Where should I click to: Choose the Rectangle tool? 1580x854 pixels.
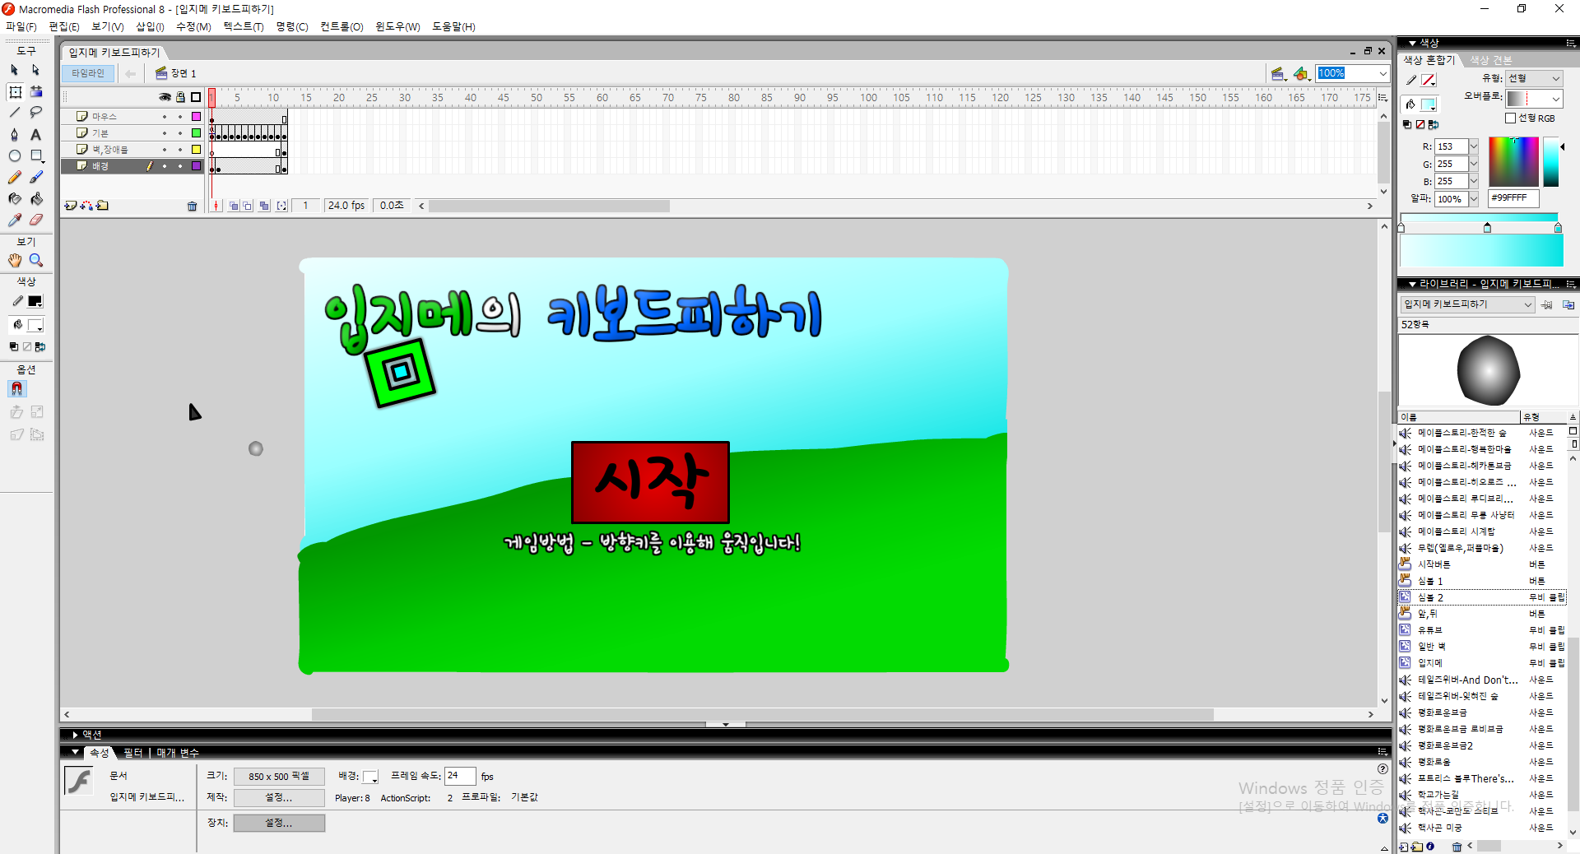[36, 155]
